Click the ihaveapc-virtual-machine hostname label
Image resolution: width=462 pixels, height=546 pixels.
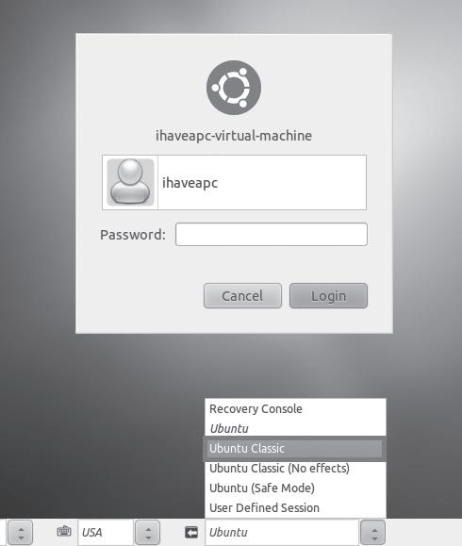click(234, 136)
